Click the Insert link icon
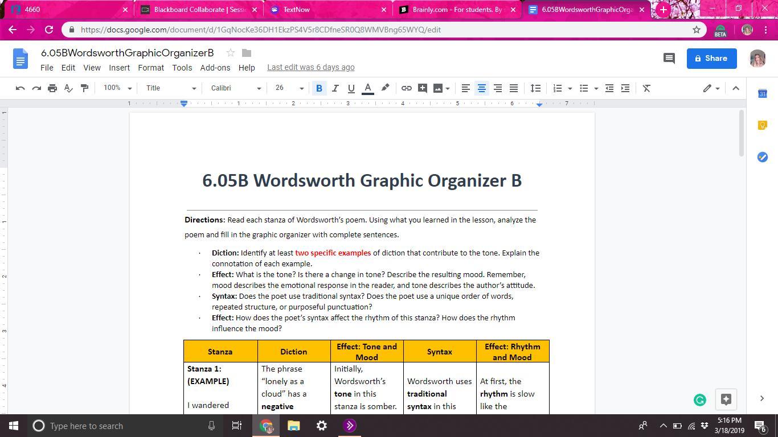 coord(406,88)
